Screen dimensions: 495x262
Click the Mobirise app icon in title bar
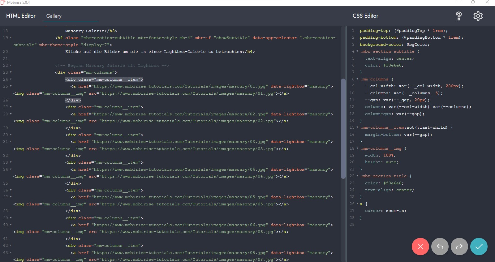tap(3, 2)
